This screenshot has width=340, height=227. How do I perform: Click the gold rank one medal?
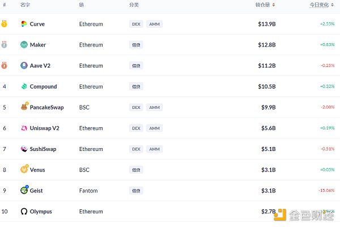4,23
